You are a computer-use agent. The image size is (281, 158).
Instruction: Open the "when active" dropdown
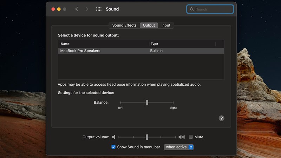click(179, 147)
